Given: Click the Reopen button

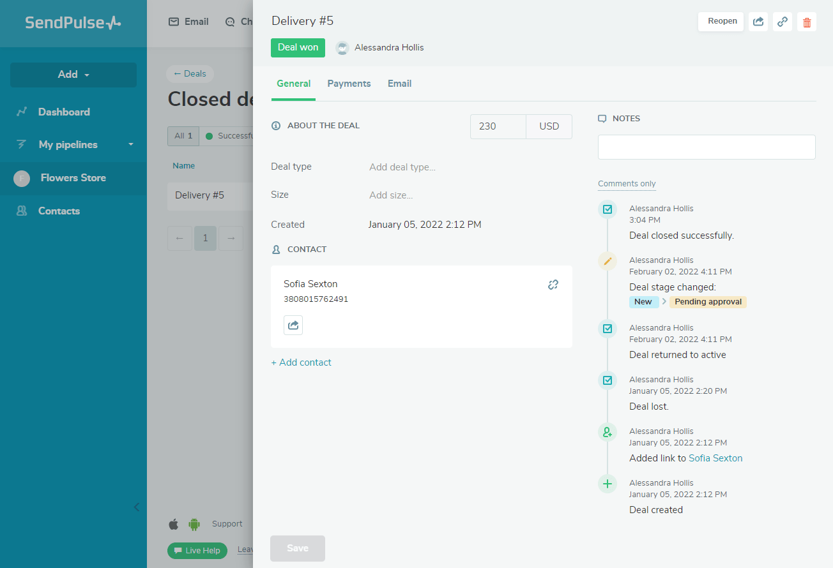Looking at the screenshot, I should (721, 22).
